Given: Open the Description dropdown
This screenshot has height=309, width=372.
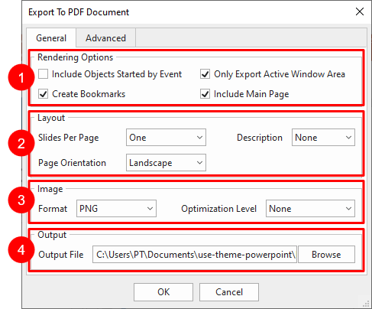Looking at the screenshot, I should pyautogui.click(x=323, y=138).
